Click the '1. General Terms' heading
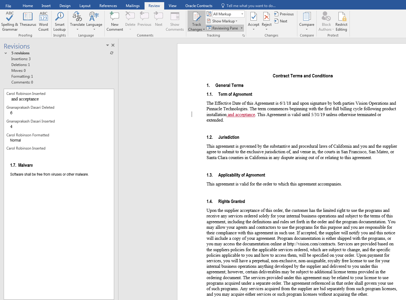The width and height of the screenshot is (406, 300). coord(225,85)
